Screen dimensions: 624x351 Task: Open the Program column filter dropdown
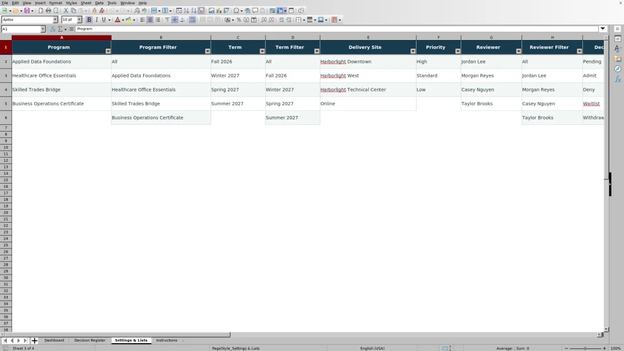click(x=108, y=51)
